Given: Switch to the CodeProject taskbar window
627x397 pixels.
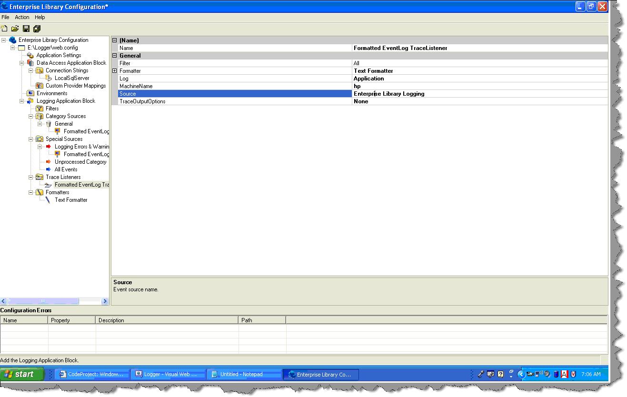Looking at the screenshot, I should tap(92, 374).
